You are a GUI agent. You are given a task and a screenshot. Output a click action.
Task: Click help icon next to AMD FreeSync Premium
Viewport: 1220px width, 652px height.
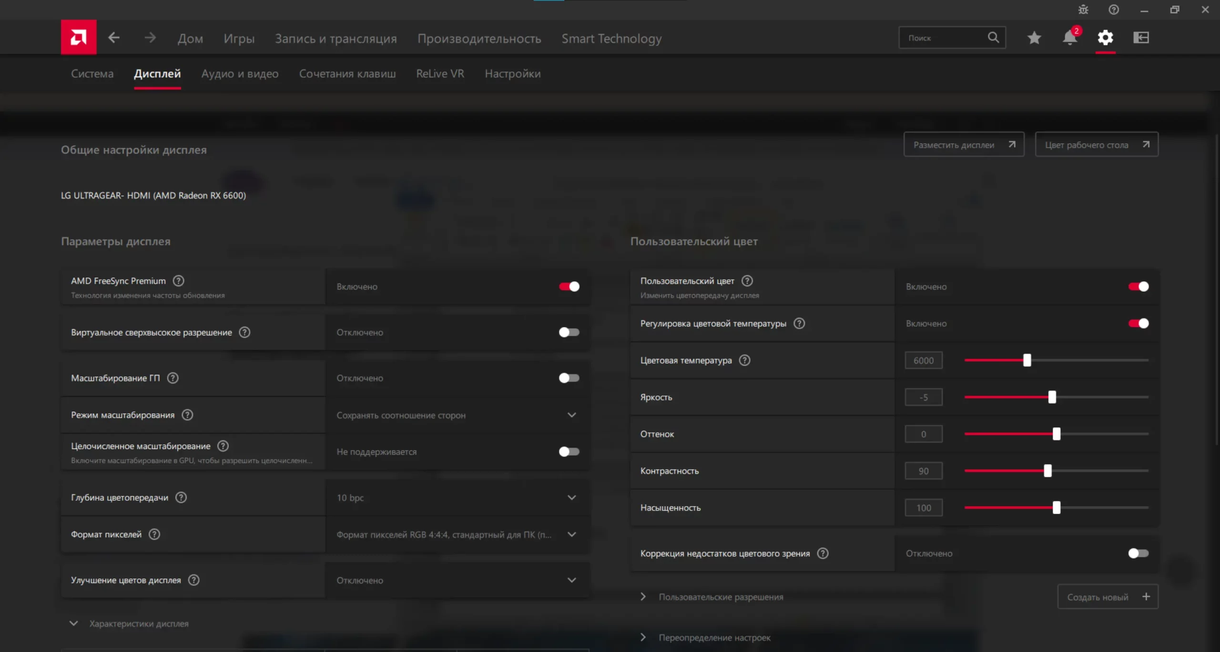pyautogui.click(x=178, y=281)
